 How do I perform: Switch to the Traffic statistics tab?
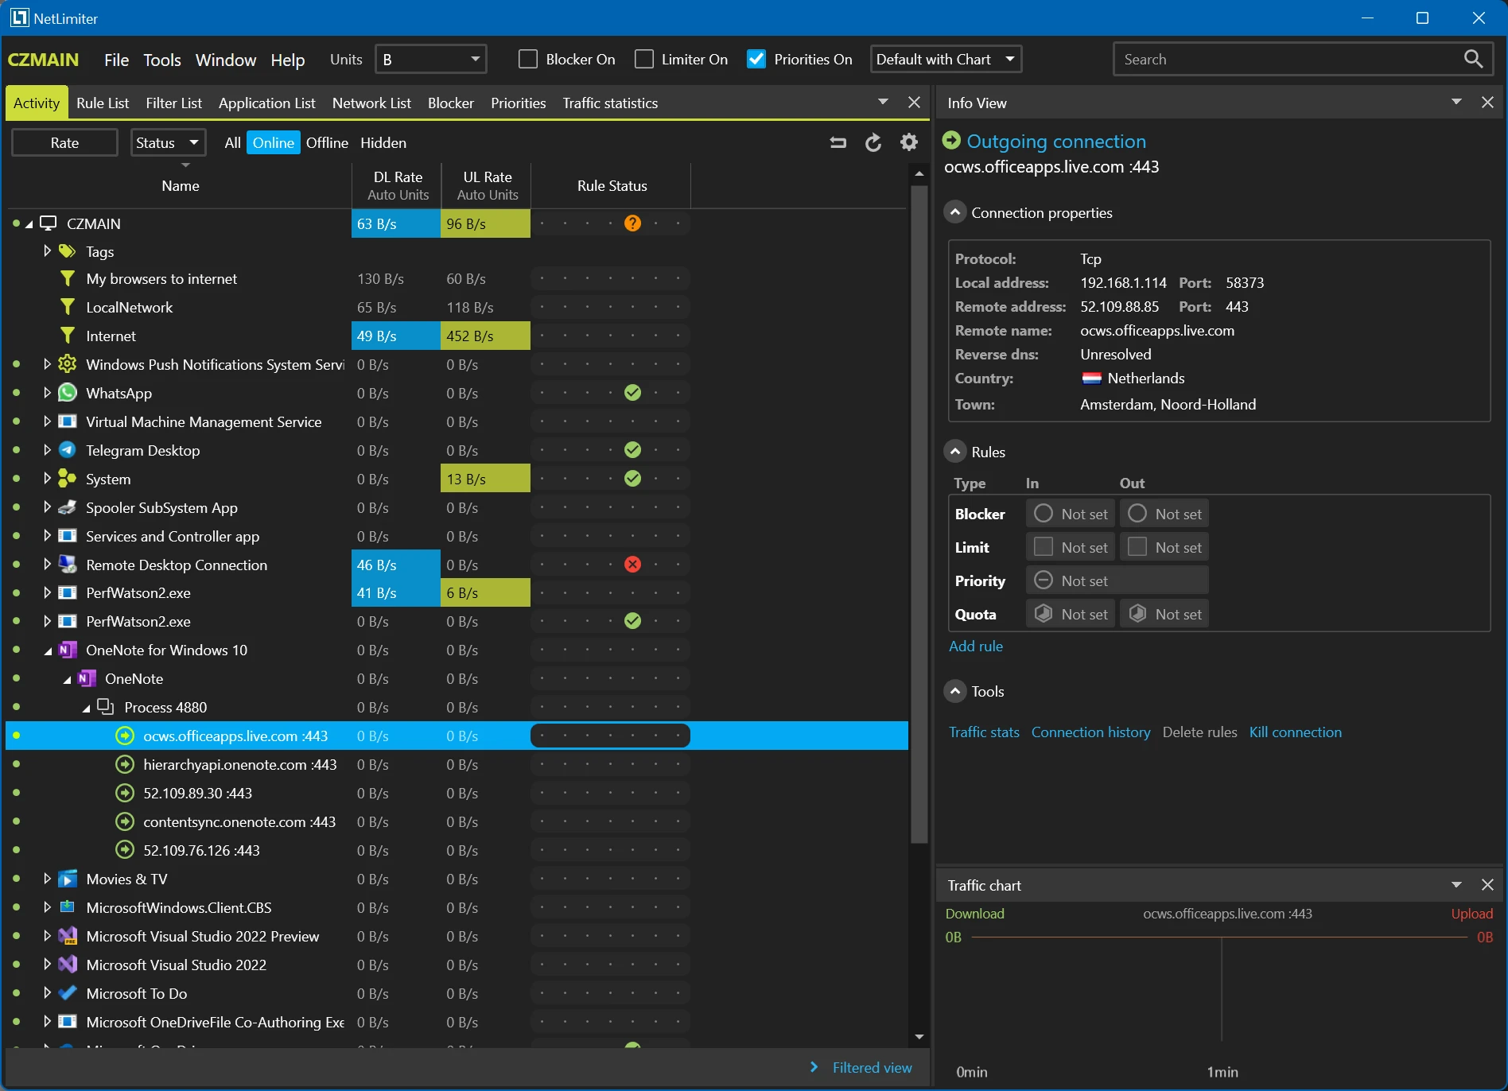tap(610, 103)
